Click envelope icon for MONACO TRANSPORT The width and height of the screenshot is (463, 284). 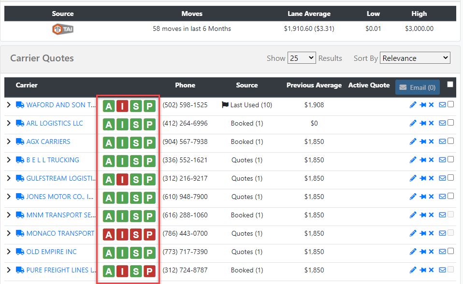pos(442,233)
